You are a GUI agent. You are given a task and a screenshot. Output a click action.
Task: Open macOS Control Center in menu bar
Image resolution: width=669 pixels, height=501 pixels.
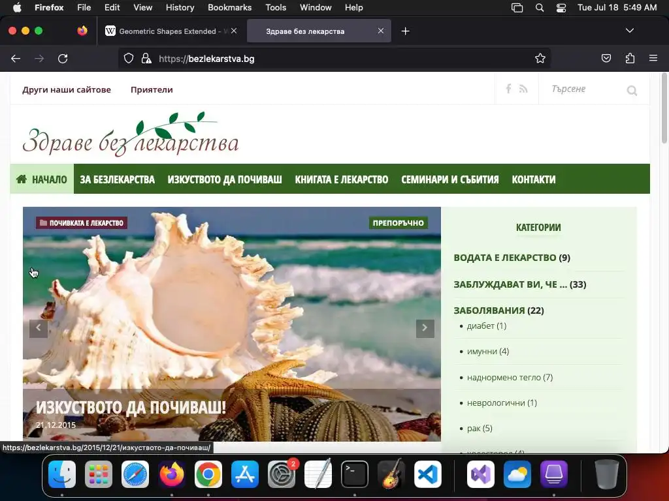click(x=561, y=8)
